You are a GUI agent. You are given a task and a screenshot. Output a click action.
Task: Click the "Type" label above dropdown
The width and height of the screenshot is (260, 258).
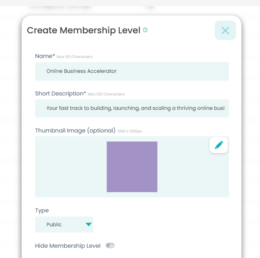click(42, 210)
